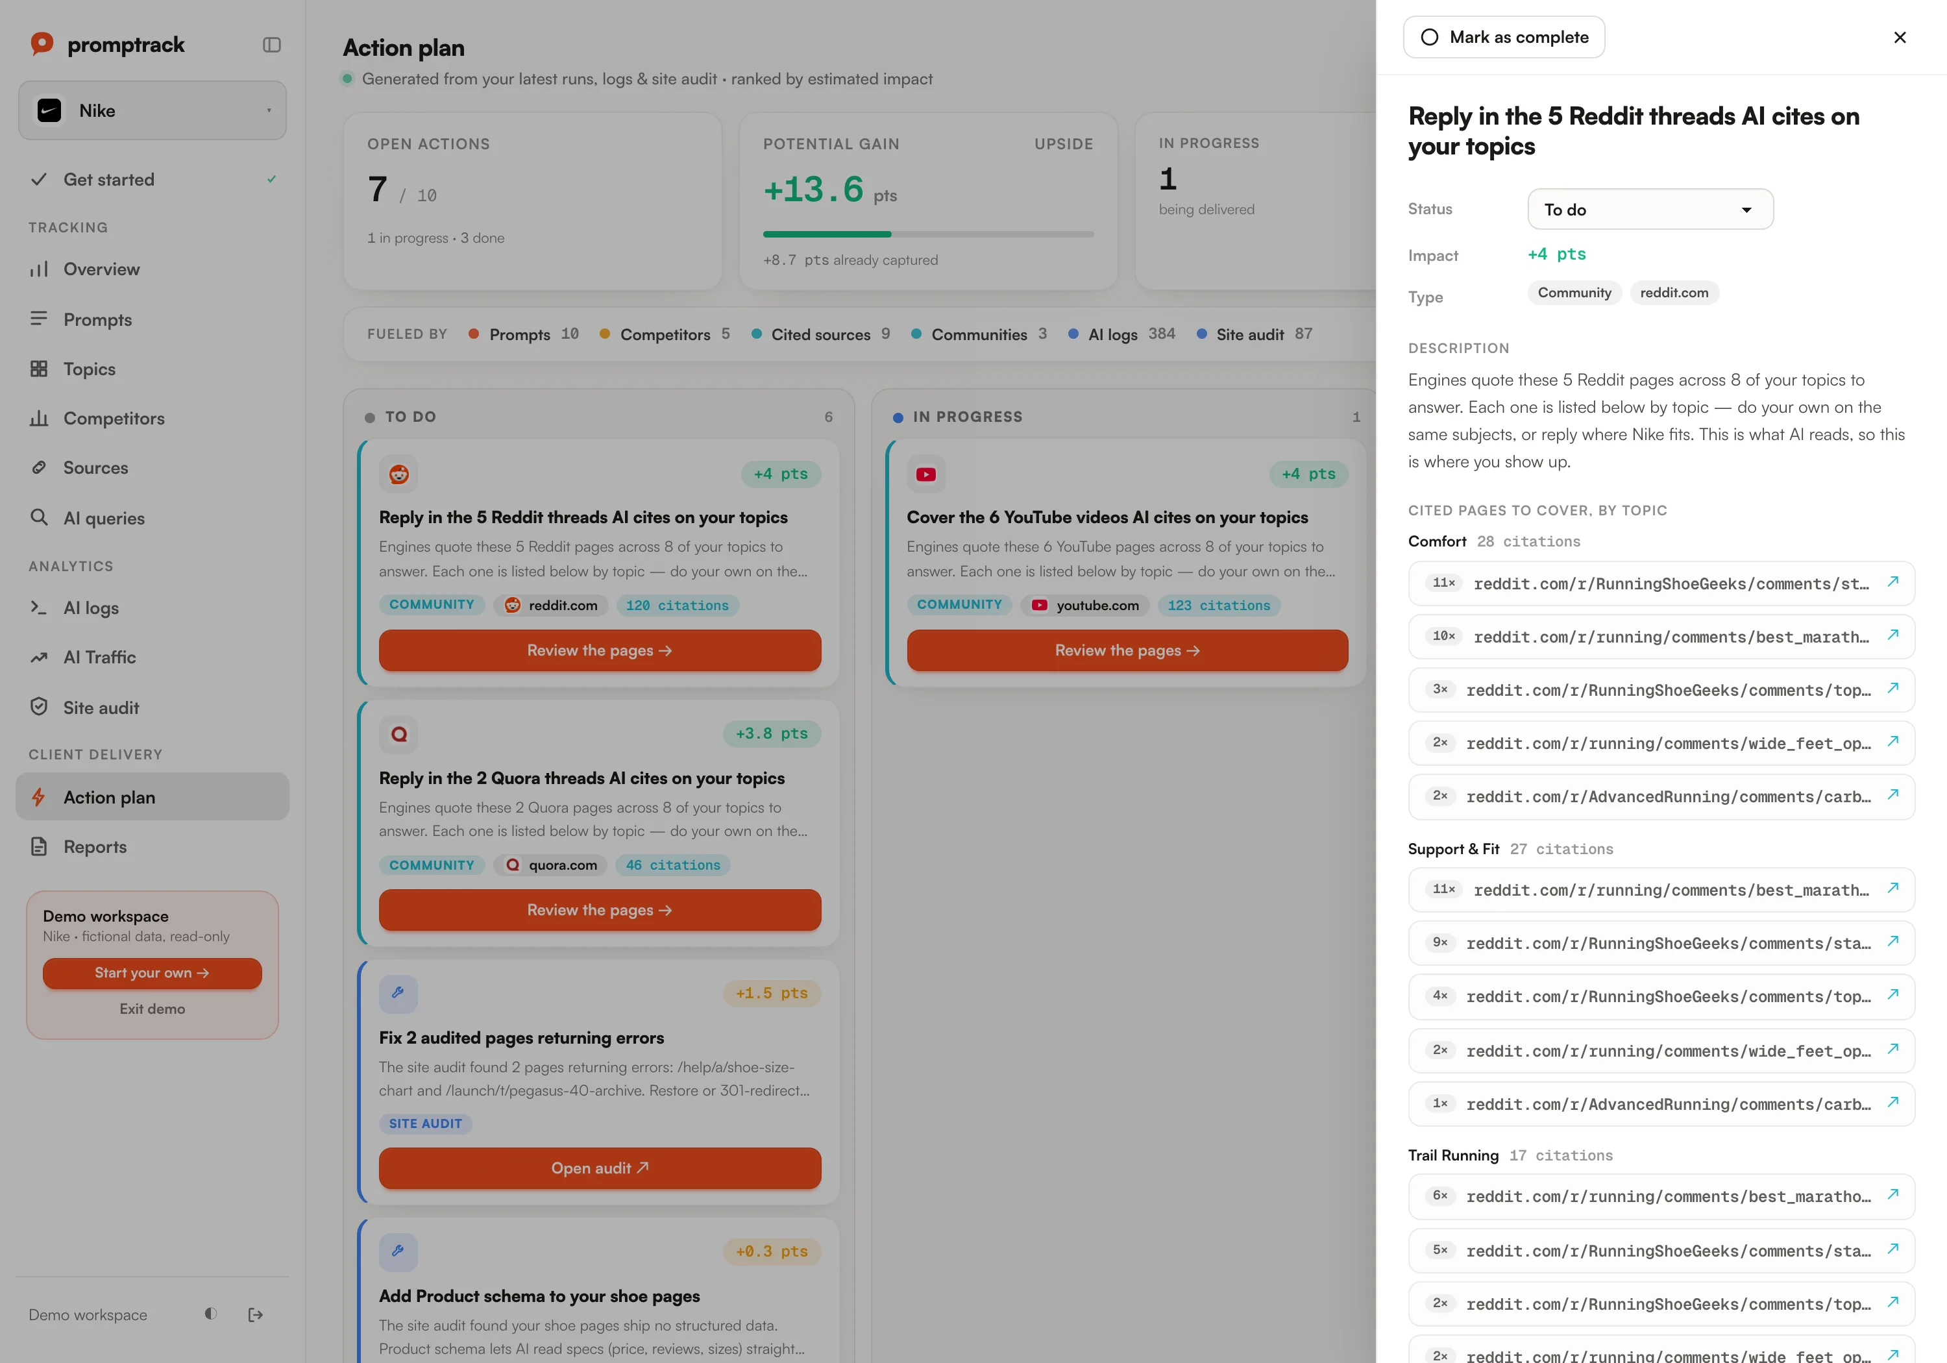The height and width of the screenshot is (1363, 1947).
Task: Click the Open Actions summary card
Action: (x=533, y=201)
